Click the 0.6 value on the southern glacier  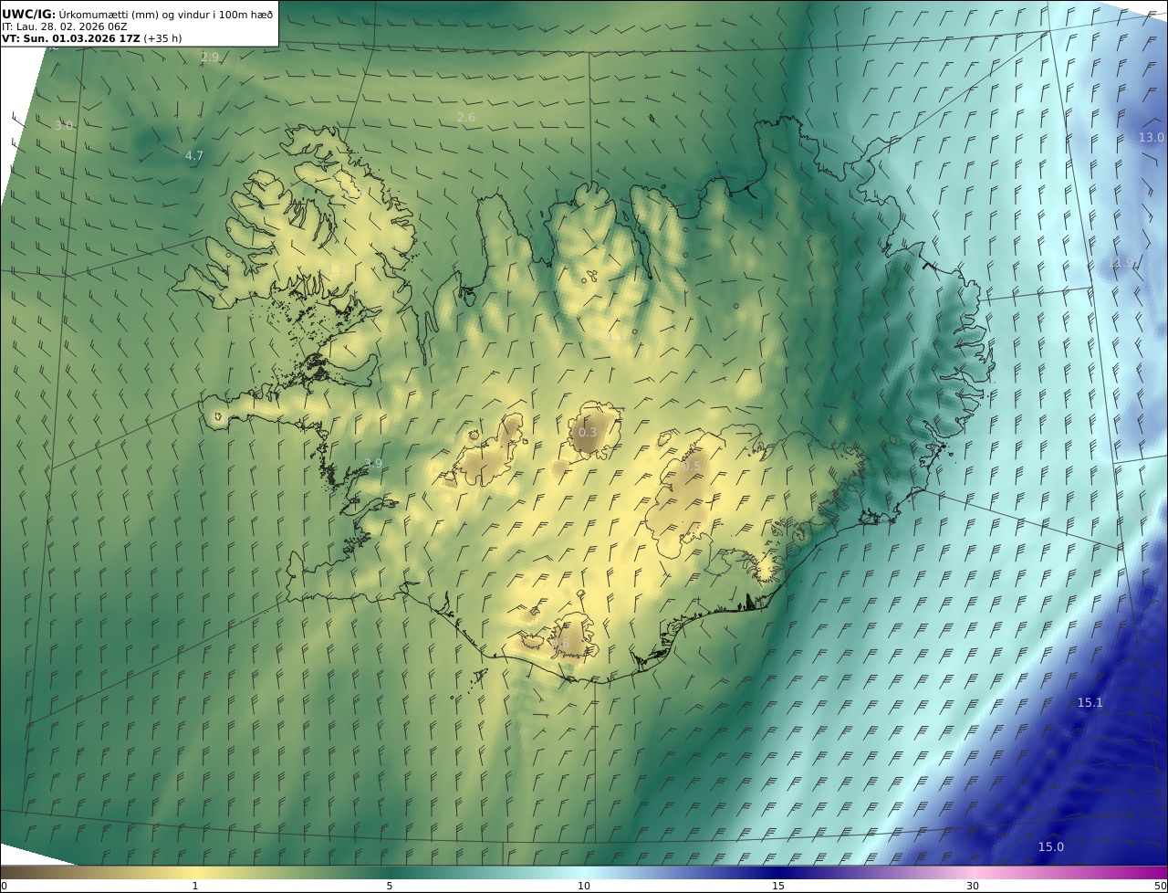(560, 643)
